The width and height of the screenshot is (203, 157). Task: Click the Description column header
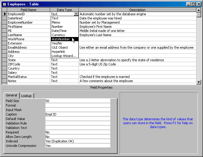pos(138,10)
